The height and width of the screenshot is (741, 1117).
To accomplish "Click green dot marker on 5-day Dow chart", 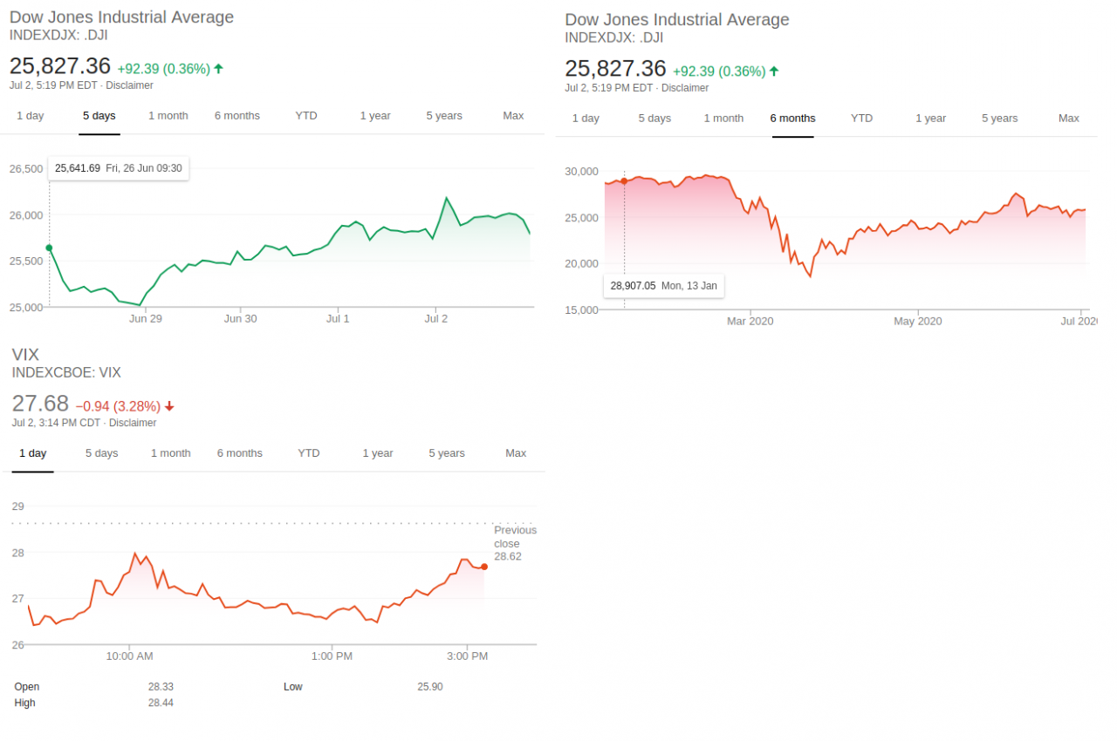I will point(49,248).
